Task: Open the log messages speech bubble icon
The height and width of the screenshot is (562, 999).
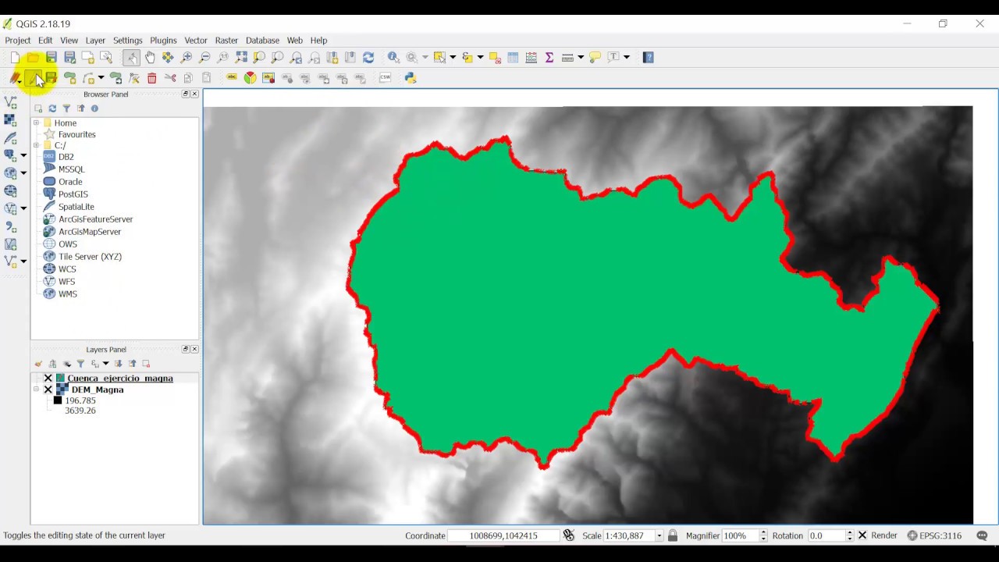Action: 982,535
